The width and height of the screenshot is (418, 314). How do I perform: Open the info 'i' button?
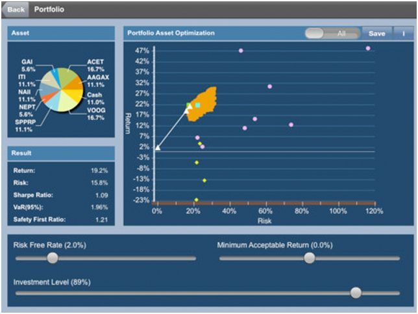pyautogui.click(x=403, y=33)
